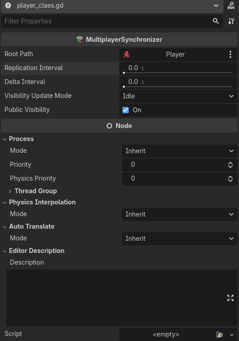Click the red Player node icon
Image resolution: width=239 pixels, height=341 pixels.
[126, 54]
